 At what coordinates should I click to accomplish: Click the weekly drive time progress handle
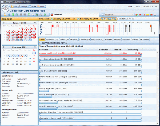point(48,91)
